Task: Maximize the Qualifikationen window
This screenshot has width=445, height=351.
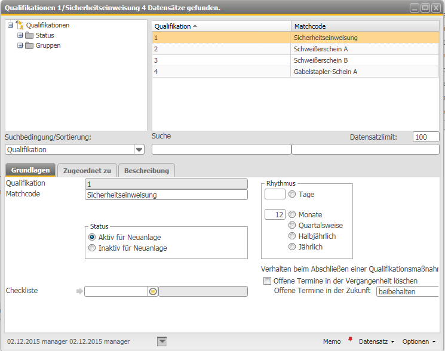Action: (425, 8)
